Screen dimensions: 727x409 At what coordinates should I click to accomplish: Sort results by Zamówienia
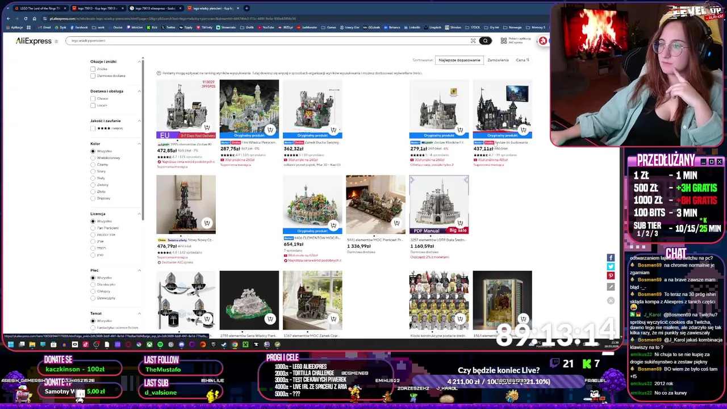click(498, 60)
